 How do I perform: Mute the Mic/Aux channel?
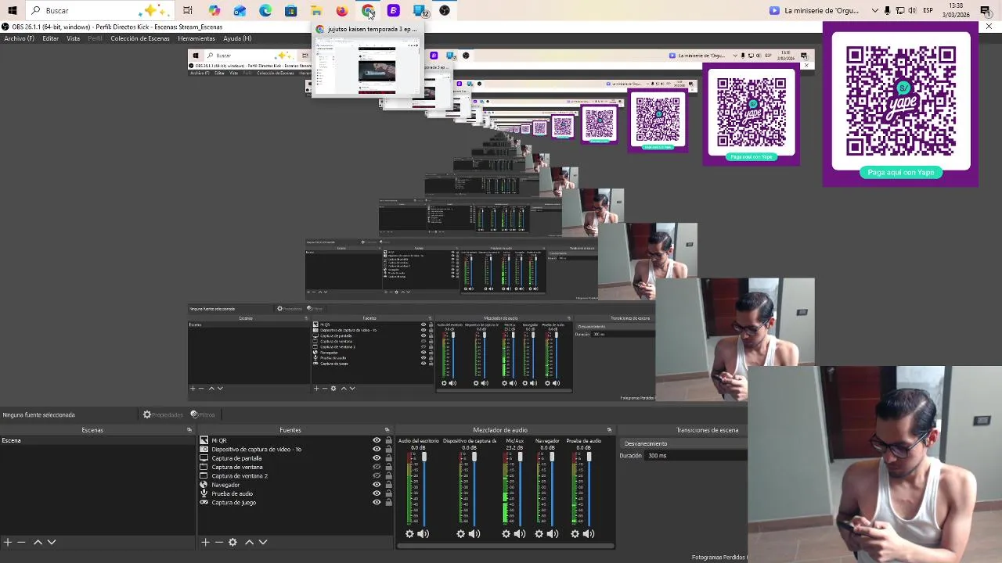(x=519, y=534)
